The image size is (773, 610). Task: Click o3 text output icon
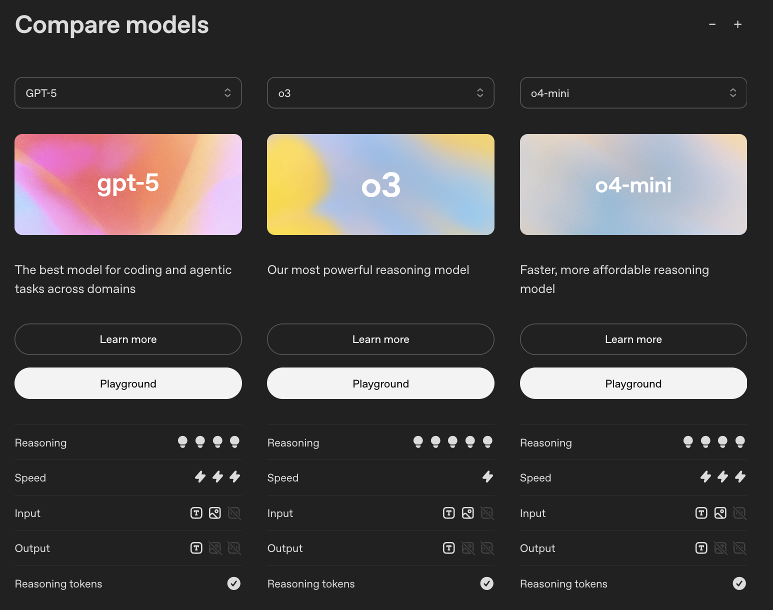click(x=449, y=548)
